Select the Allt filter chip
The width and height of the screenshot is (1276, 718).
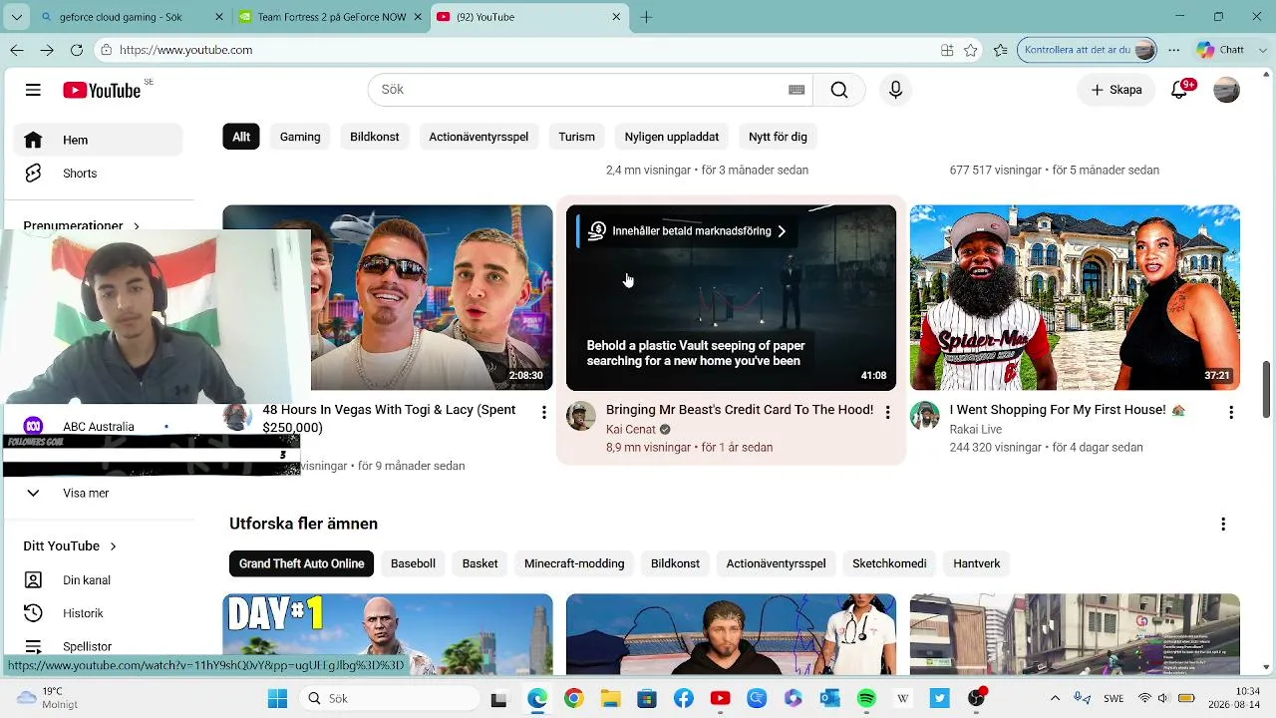click(241, 137)
